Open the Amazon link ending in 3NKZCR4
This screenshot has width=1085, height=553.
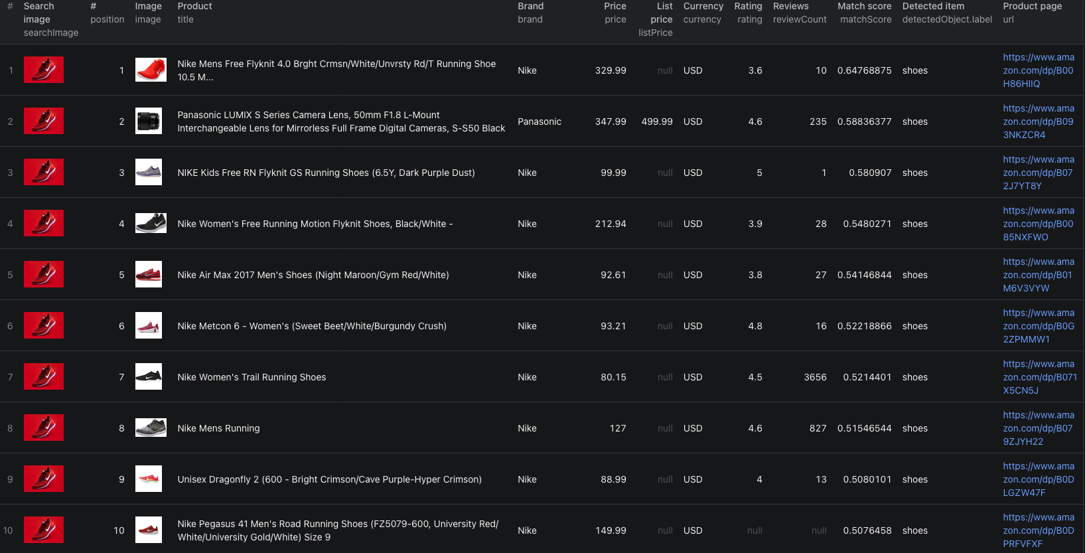[x=1039, y=121]
